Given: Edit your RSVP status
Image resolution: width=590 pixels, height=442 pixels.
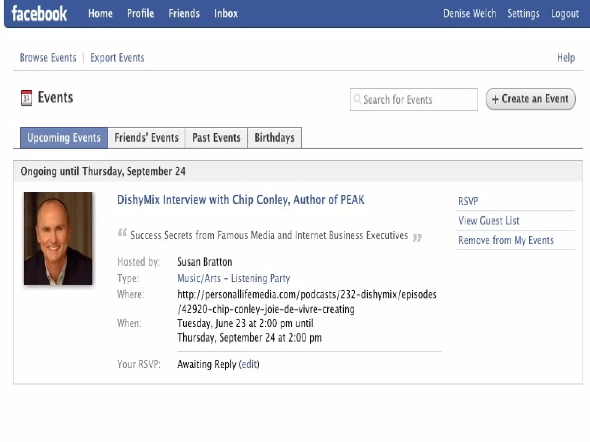Looking at the screenshot, I should (x=249, y=364).
